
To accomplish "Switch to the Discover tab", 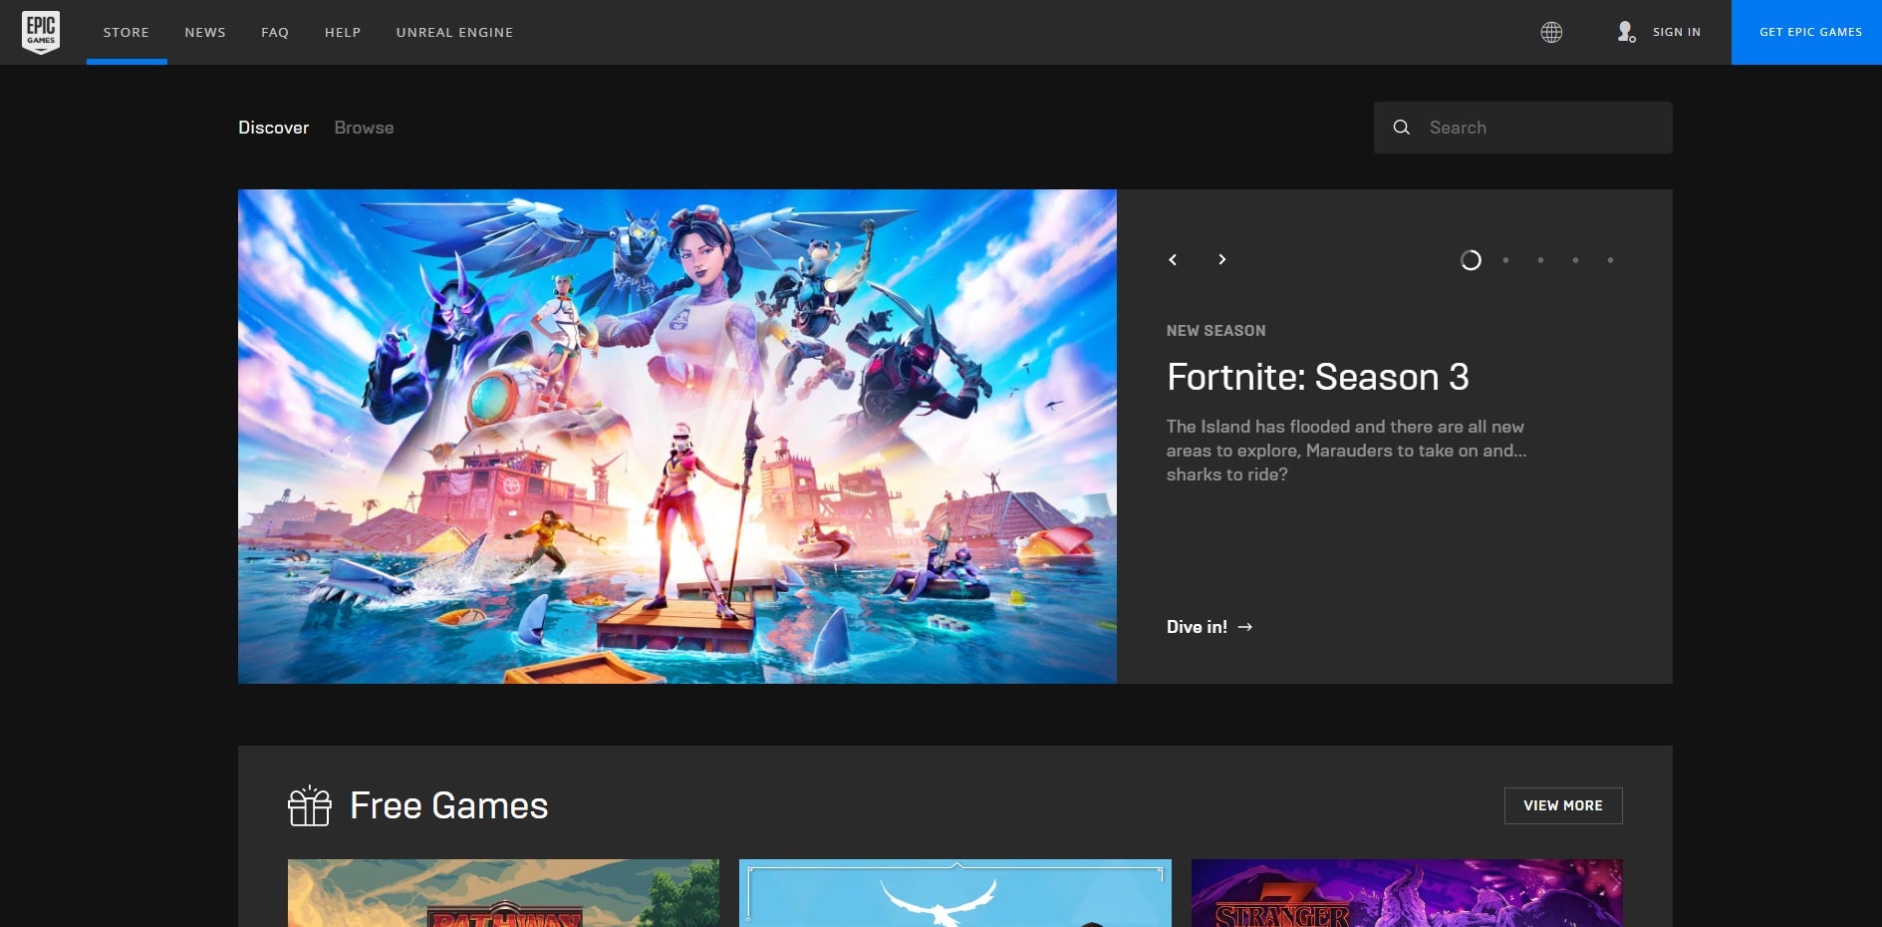I will (x=273, y=128).
